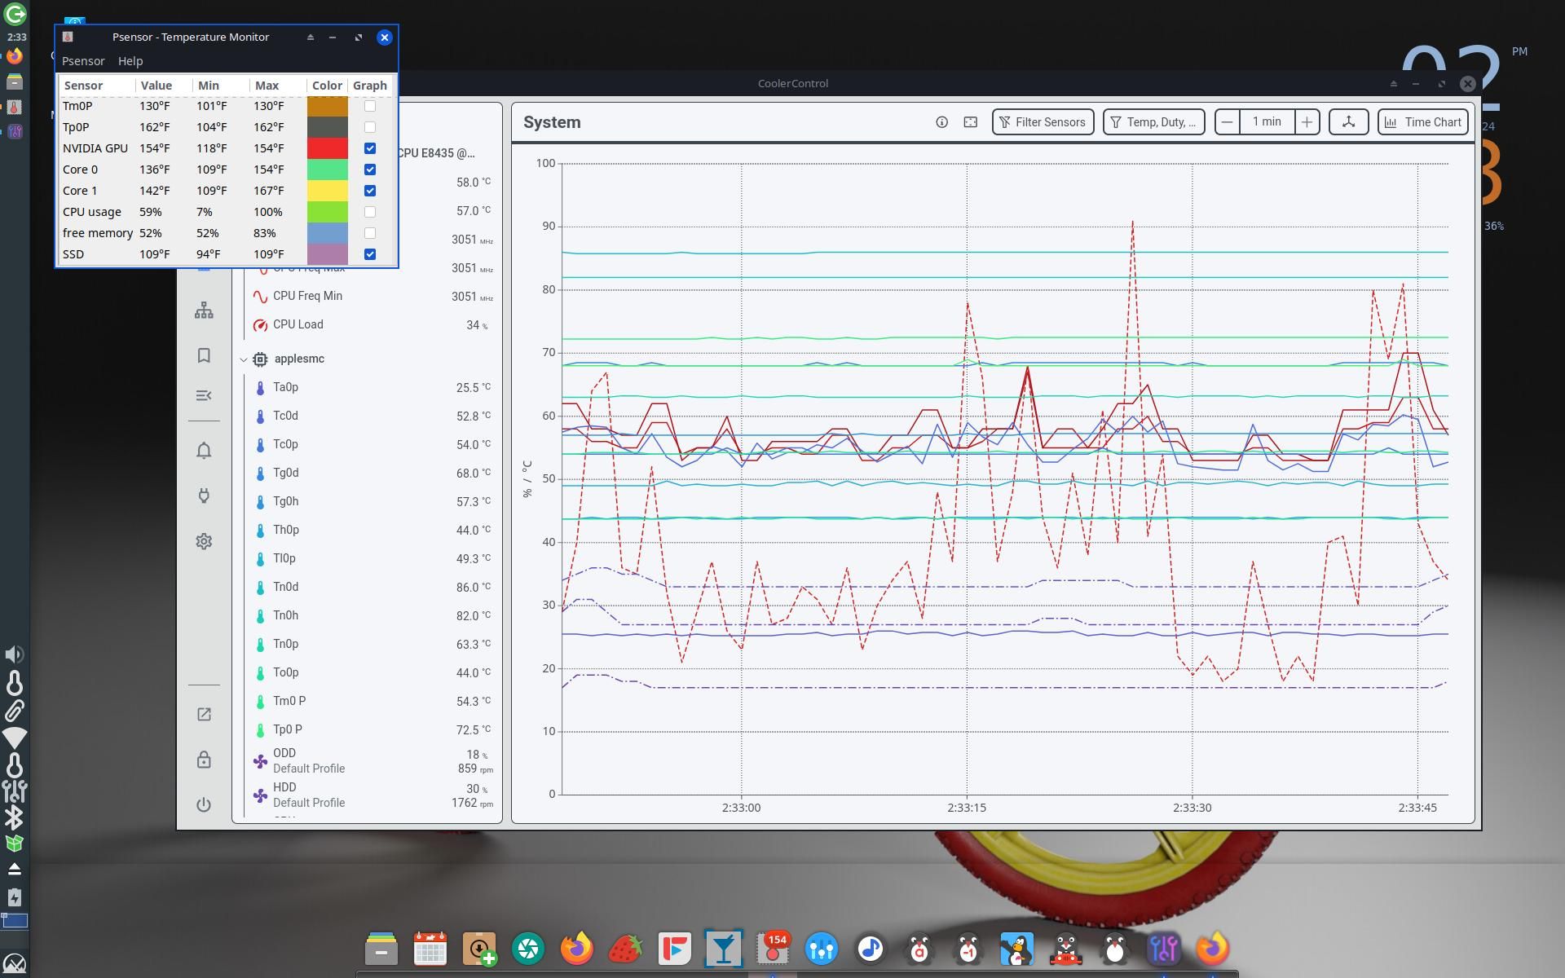
Task: Open the Help menu in Psensor
Action: (x=130, y=61)
